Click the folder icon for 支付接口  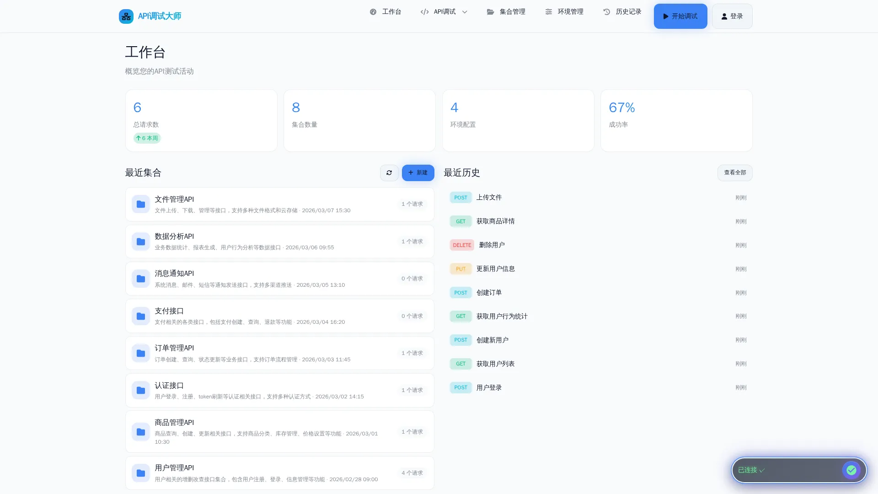point(141,316)
